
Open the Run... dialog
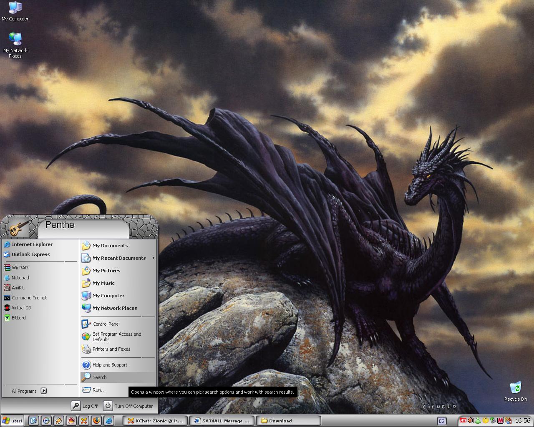click(x=104, y=390)
